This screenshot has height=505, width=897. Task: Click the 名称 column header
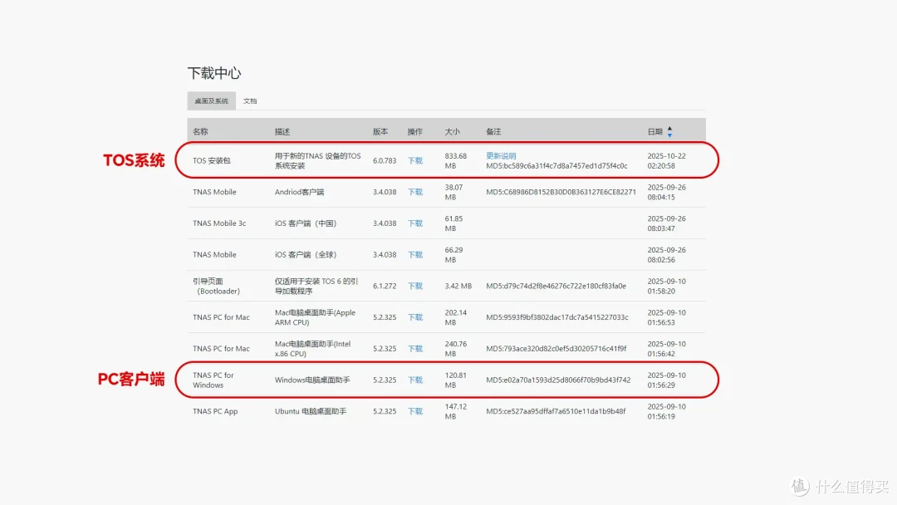pos(200,131)
